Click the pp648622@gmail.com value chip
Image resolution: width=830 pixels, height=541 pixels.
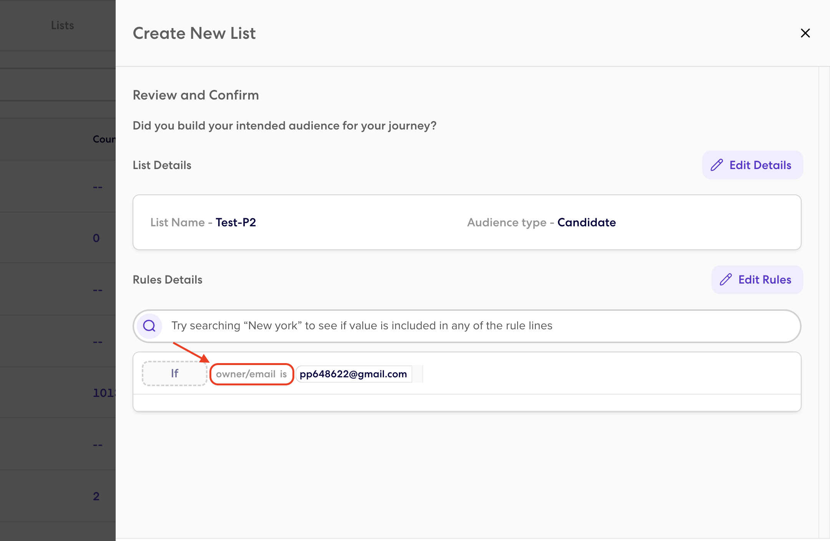pos(353,374)
